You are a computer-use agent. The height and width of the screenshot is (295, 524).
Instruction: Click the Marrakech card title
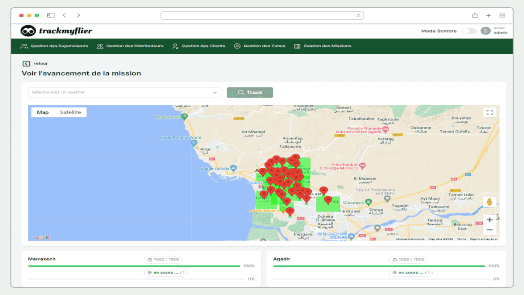coord(42,259)
